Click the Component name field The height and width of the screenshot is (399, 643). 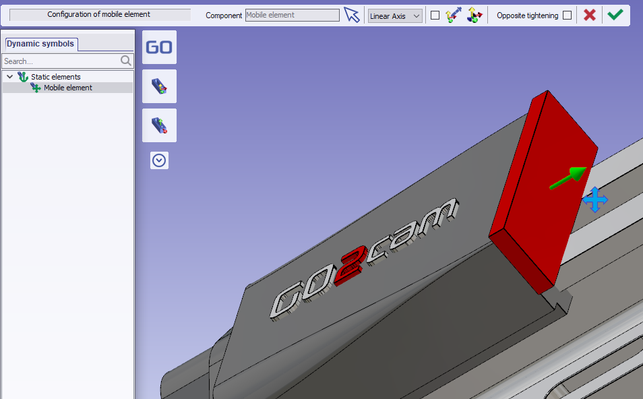click(x=292, y=15)
